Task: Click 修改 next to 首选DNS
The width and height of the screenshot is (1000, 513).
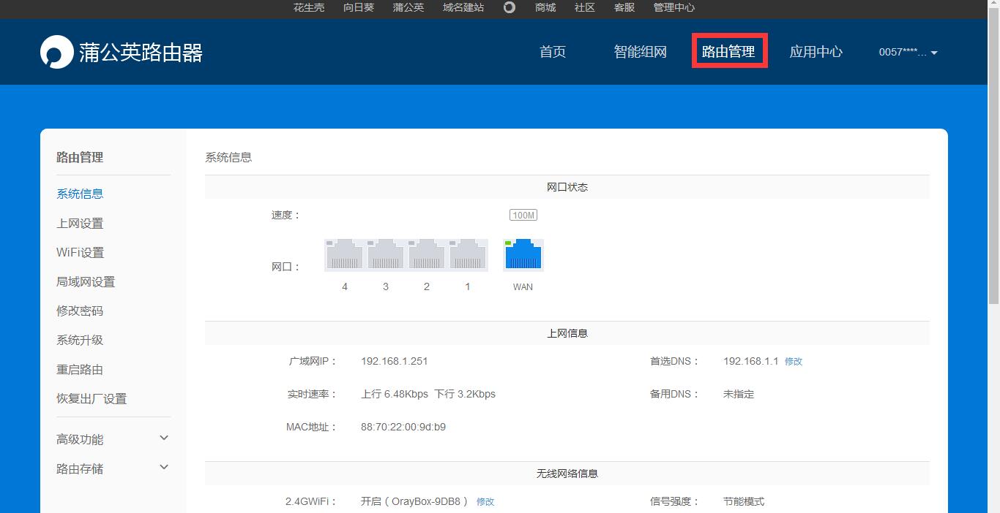Action: click(x=794, y=360)
